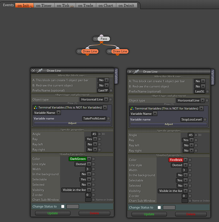Edit the LastSL prefix name field
219x222 pixels.
[x=200, y=91]
